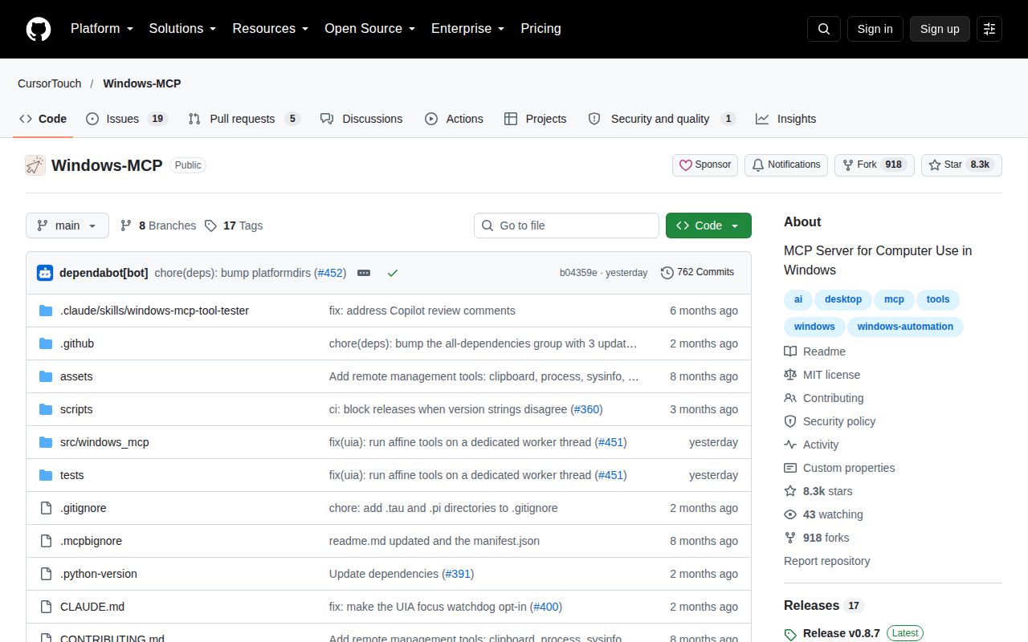Click the Activity pulse icon
This screenshot has width=1028, height=642.
pos(790,445)
